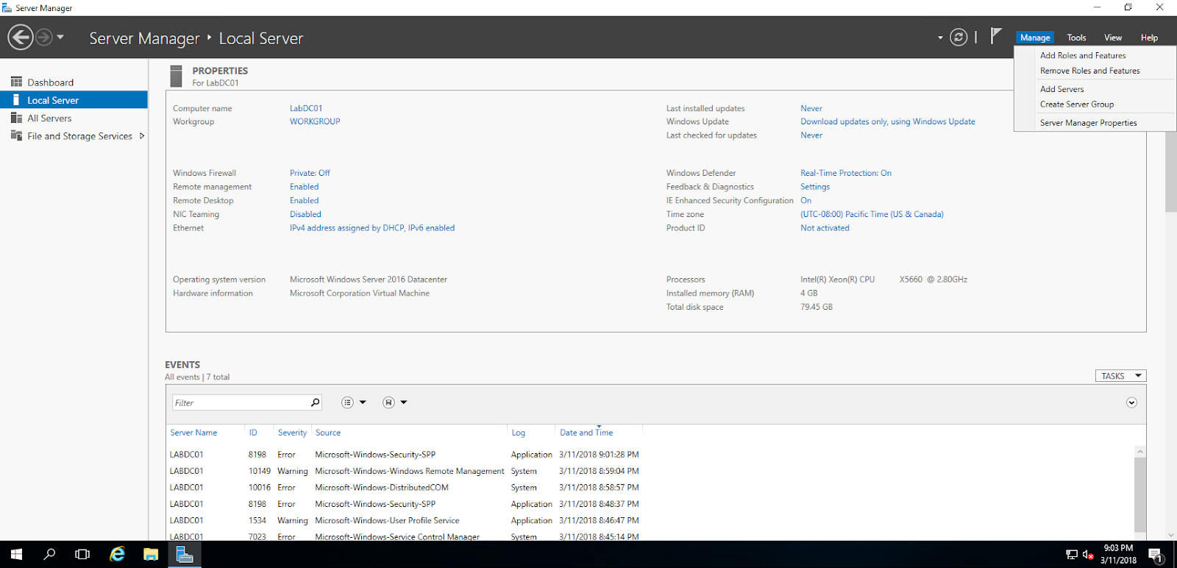
Task: Click the taskbar search icon
Action: pos(49,554)
